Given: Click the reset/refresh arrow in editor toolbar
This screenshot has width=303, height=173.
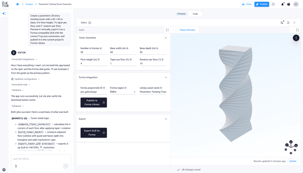Looking at the screenshot, I should coord(288,23).
